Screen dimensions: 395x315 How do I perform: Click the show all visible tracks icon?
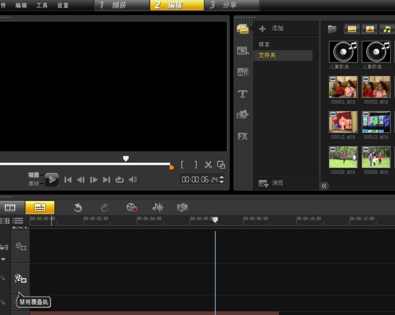pyautogui.click(x=5, y=221)
